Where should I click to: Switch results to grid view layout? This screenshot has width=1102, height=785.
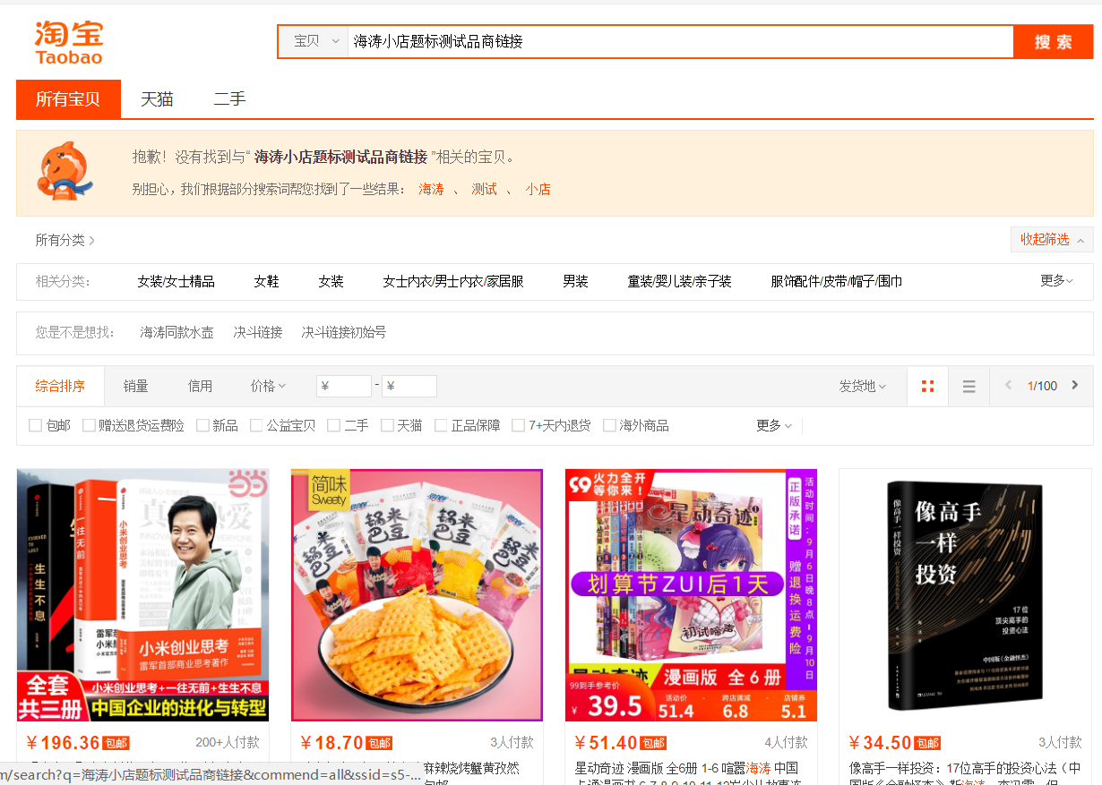tap(927, 385)
